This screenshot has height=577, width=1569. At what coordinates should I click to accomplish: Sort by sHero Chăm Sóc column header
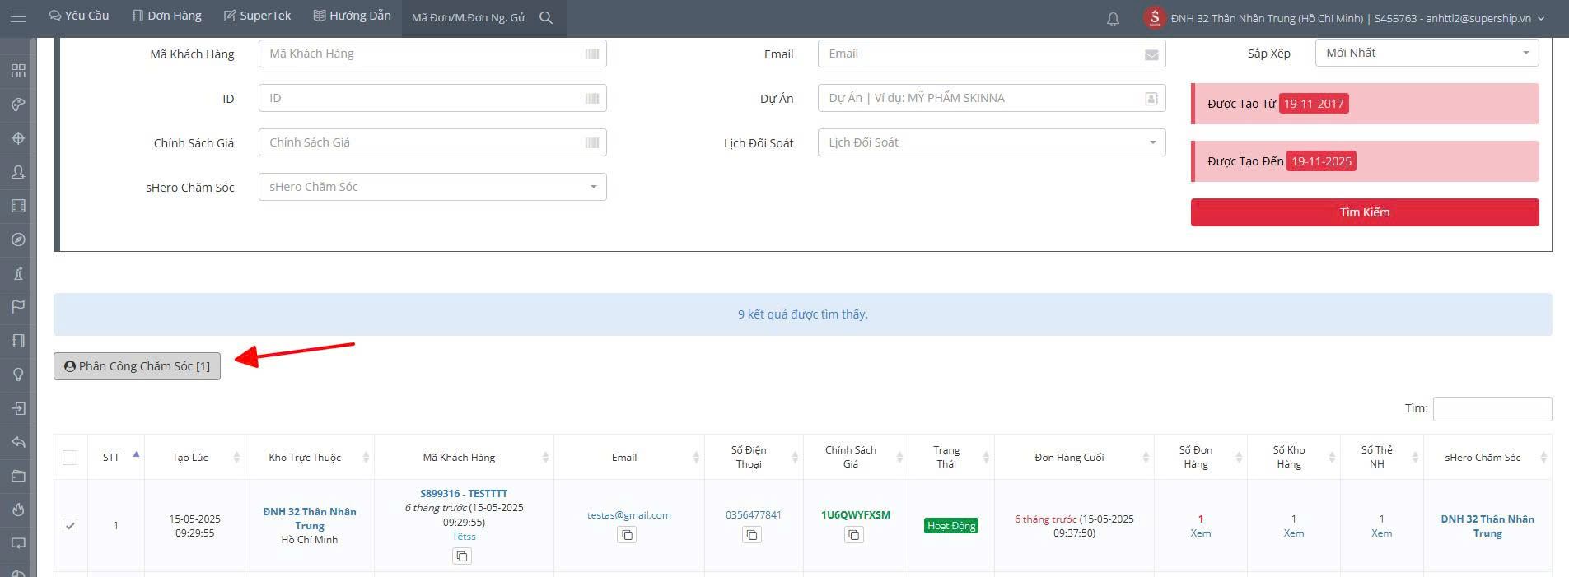pyautogui.click(x=1488, y=457)
